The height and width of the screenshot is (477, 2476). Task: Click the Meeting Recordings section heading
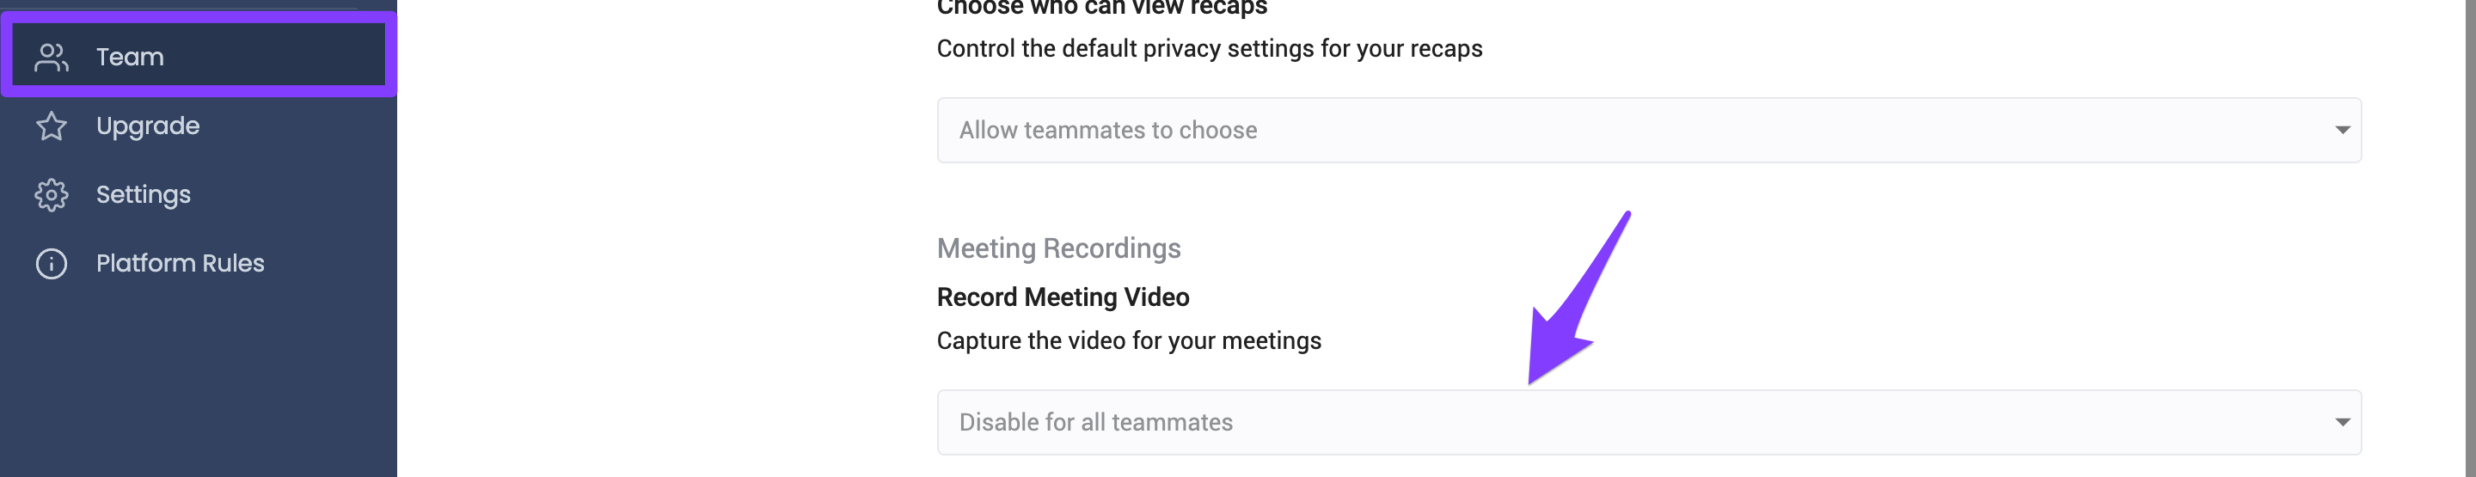1058,248
